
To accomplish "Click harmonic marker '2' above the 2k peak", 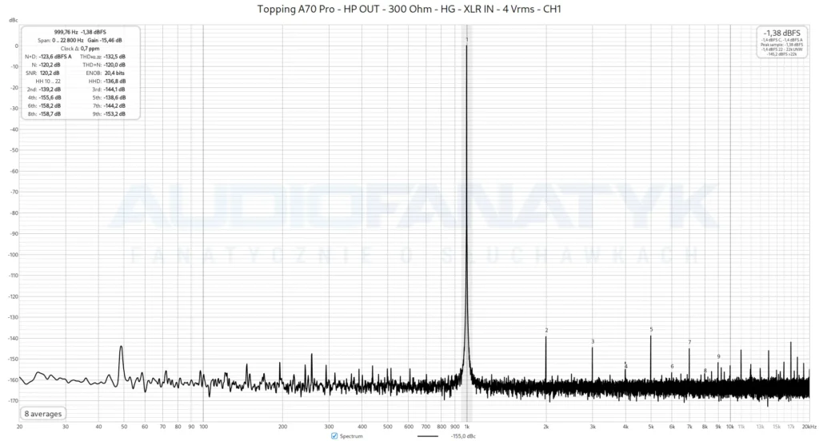I will pyautogui.click(x=546, y=331).
